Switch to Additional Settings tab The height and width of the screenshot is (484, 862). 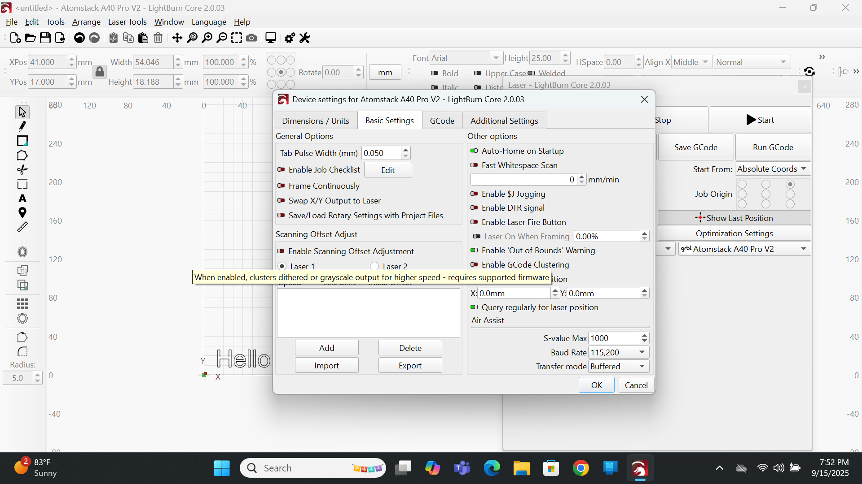click(504, 121)
